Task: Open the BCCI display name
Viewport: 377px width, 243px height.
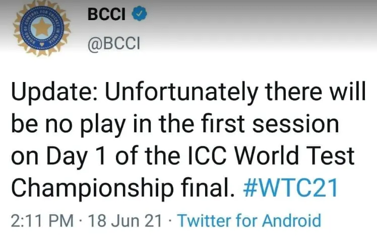Action: pos(106,14)
